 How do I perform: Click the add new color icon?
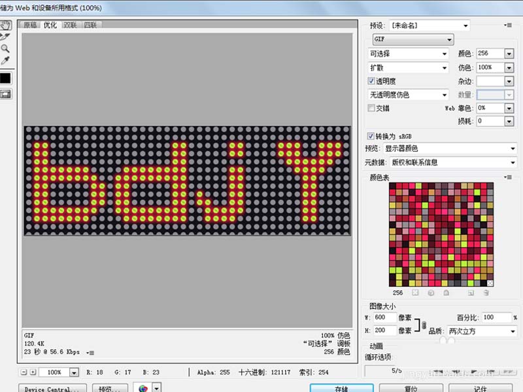click(x=471, y=293)
